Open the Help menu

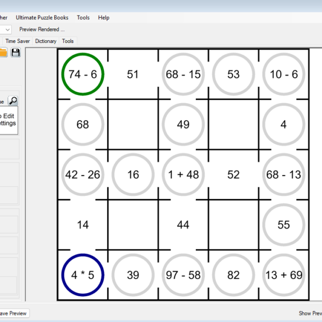(104, 18)
